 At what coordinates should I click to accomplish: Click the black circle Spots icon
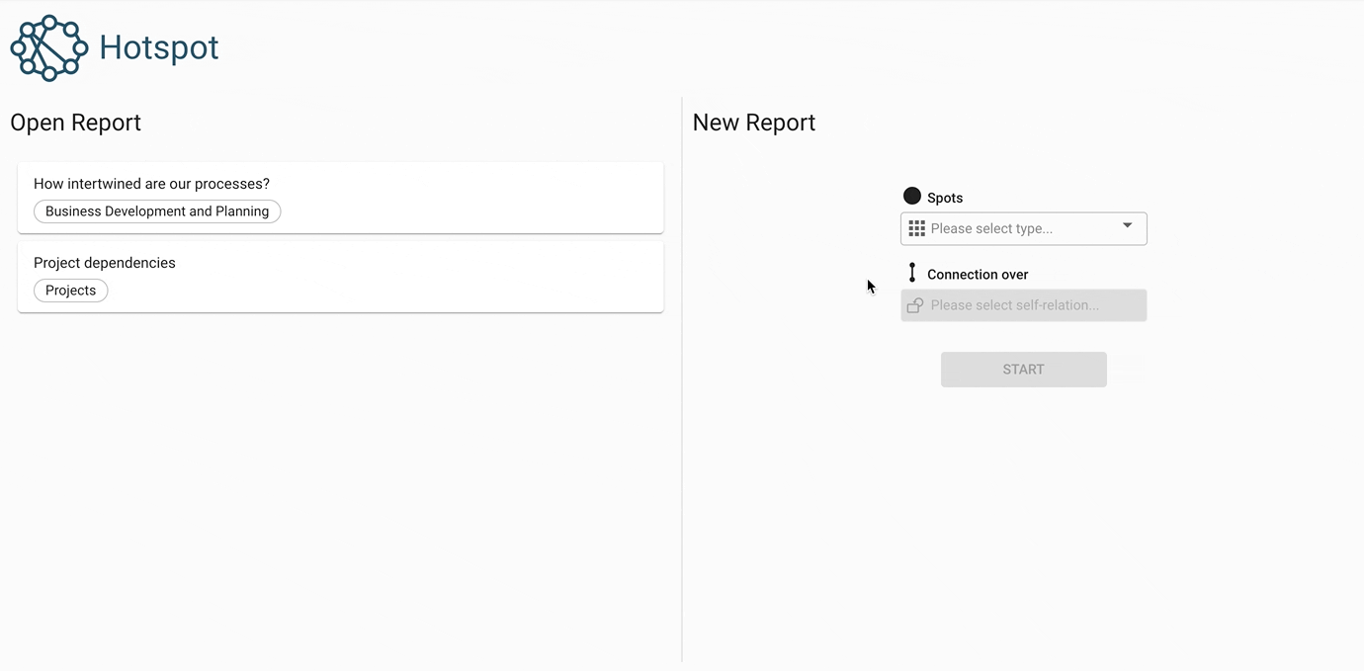[912, 197]
